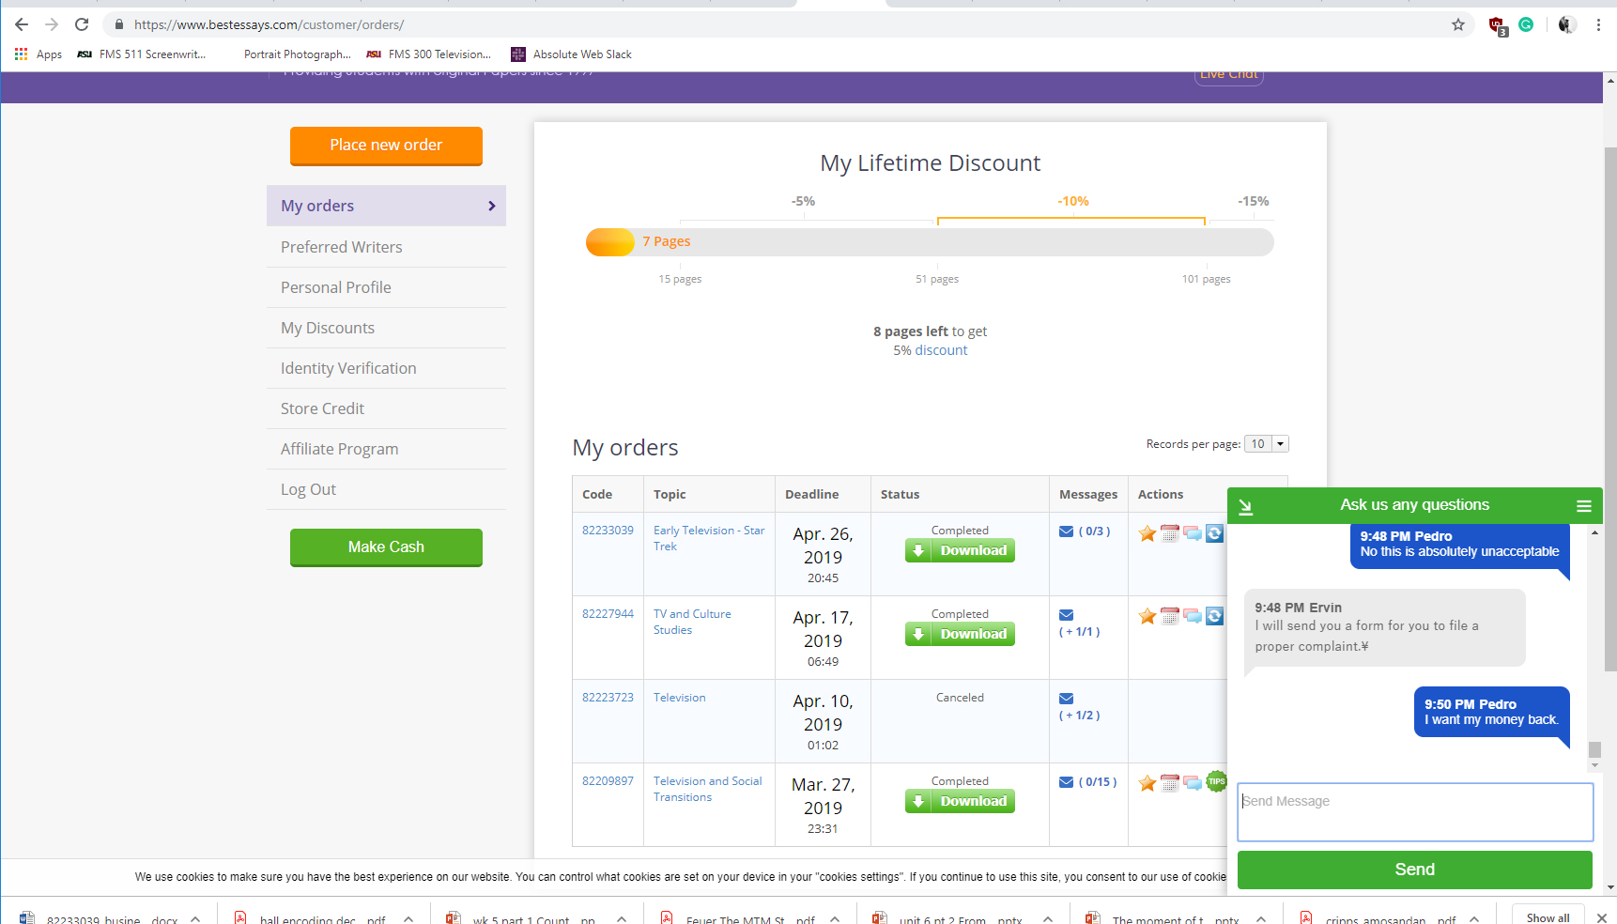Click the page vertical scrollbar
1617x924 pixels.
(x=1610, y=409)
